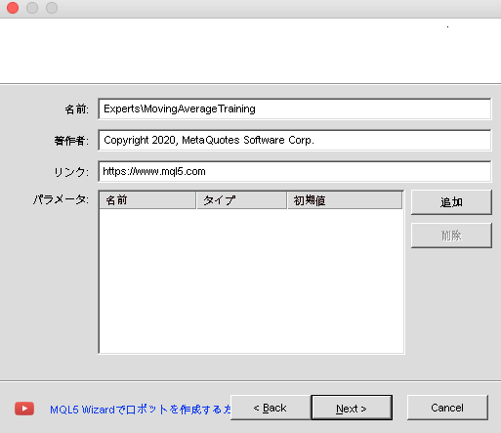Add a parameter with the 追加 button
This screenshot has height=433, width=501.
[451, 202]
